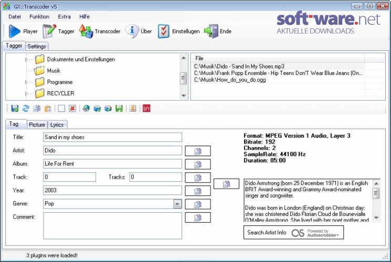391x262 pixels.
Task: Click the copy button beside the artist biography
Action: tap(226, 184)
